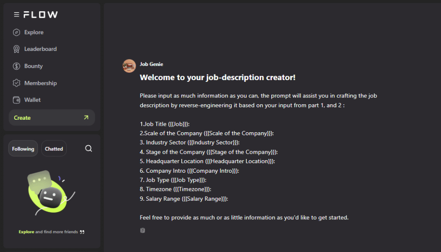Click the hamburger menu icon

pos(16,15)
